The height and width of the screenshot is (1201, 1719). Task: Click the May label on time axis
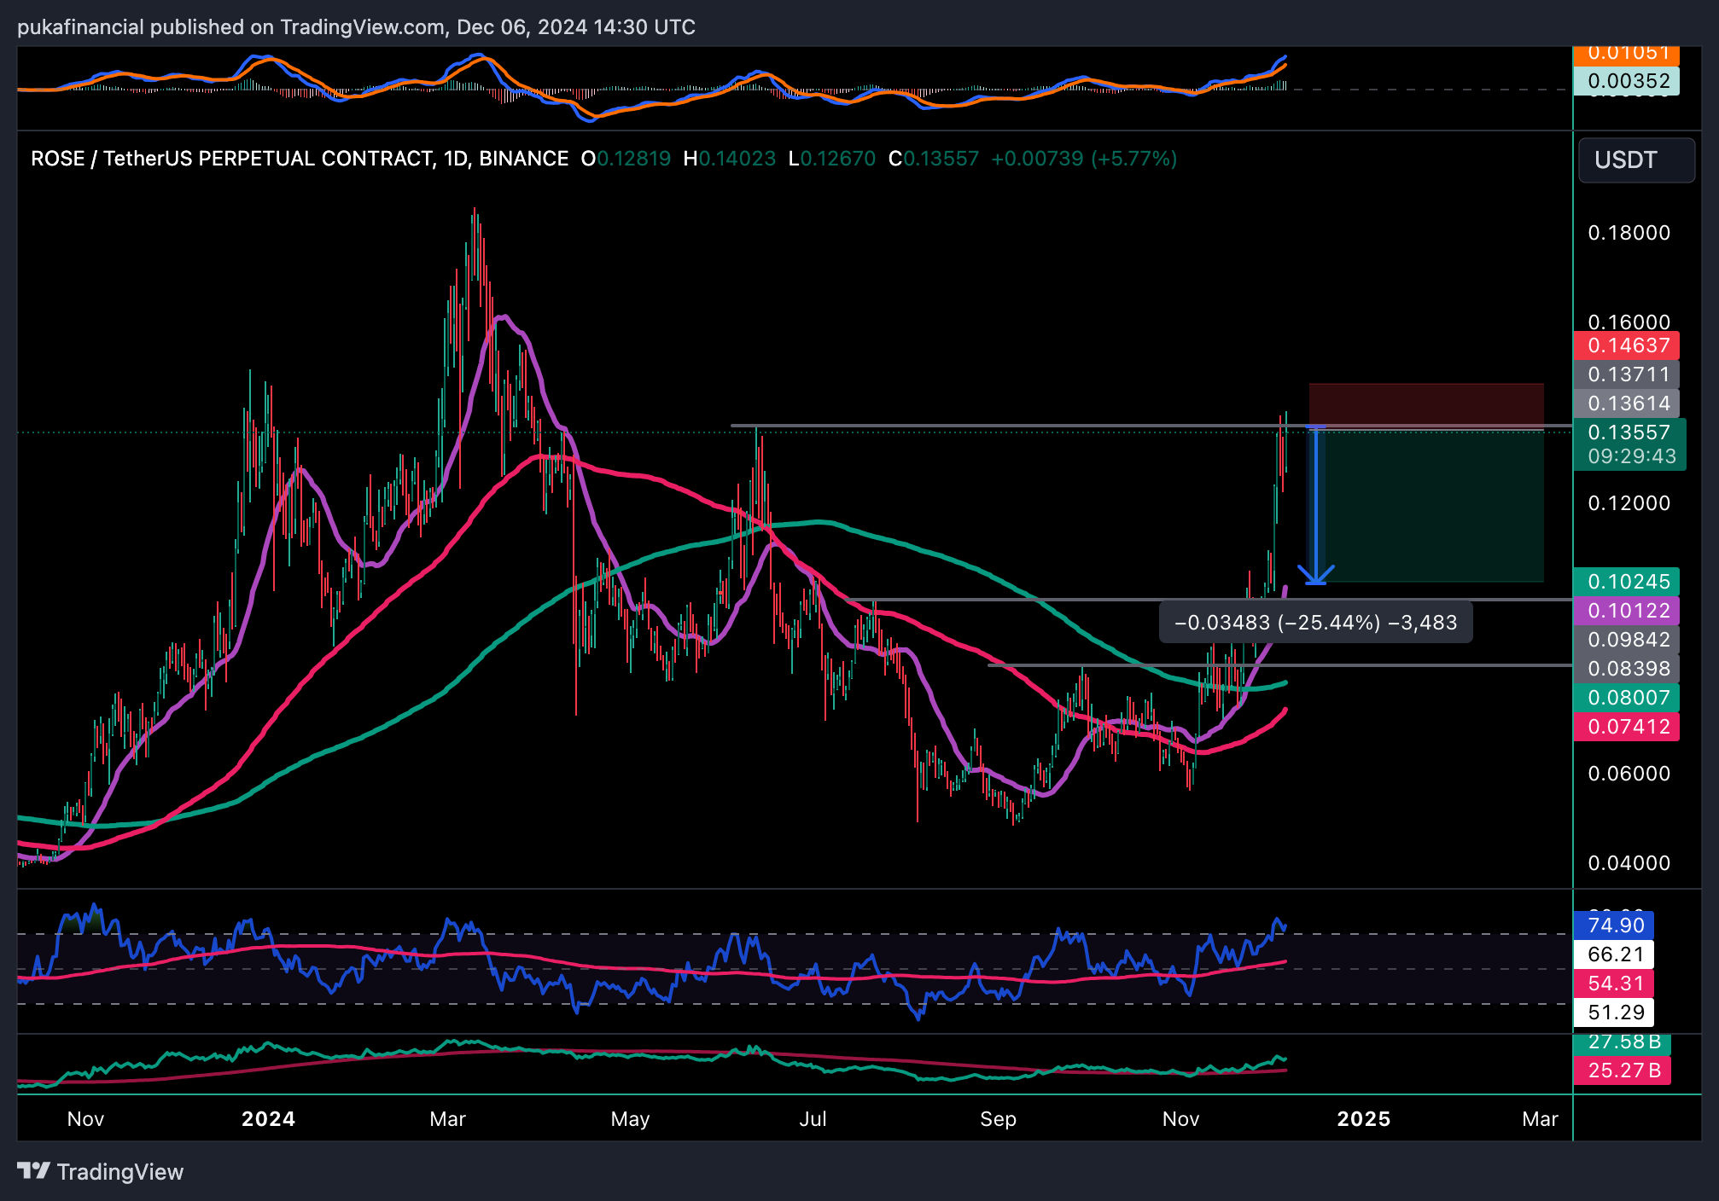click(x=630, y=1119)
